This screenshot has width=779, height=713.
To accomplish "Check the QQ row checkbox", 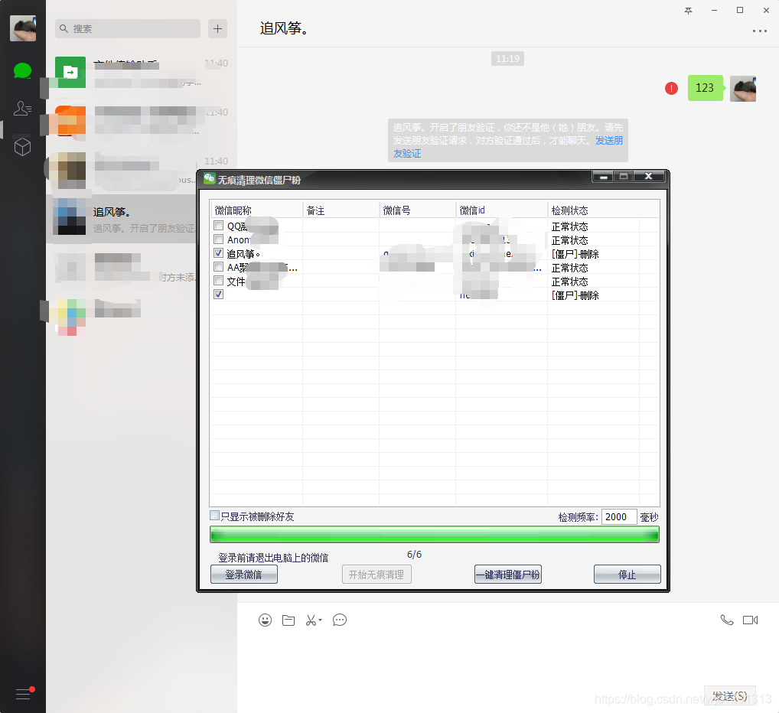I will 219,226.
